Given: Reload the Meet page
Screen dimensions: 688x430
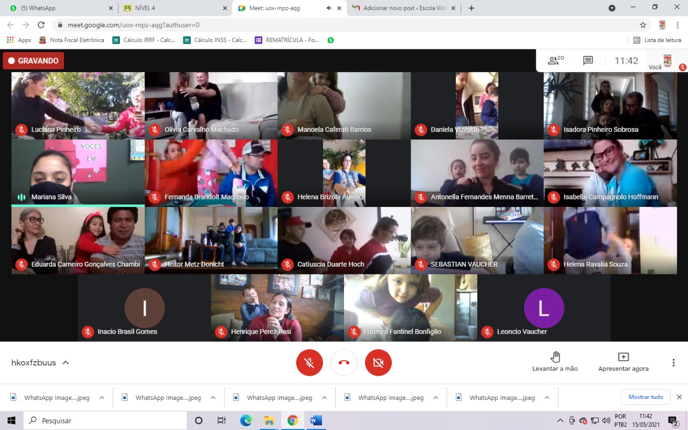Looking at the screenshot, I should 41,25.
